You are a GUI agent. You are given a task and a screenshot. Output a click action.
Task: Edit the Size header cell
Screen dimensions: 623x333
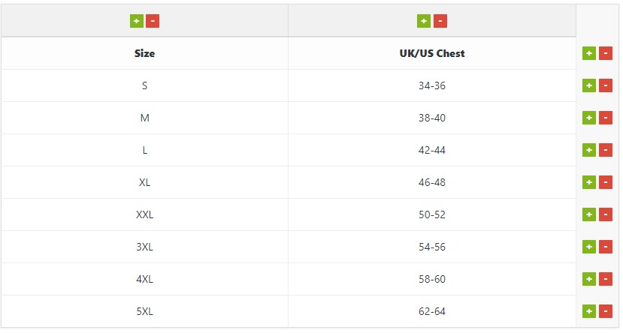click(144, 53)
